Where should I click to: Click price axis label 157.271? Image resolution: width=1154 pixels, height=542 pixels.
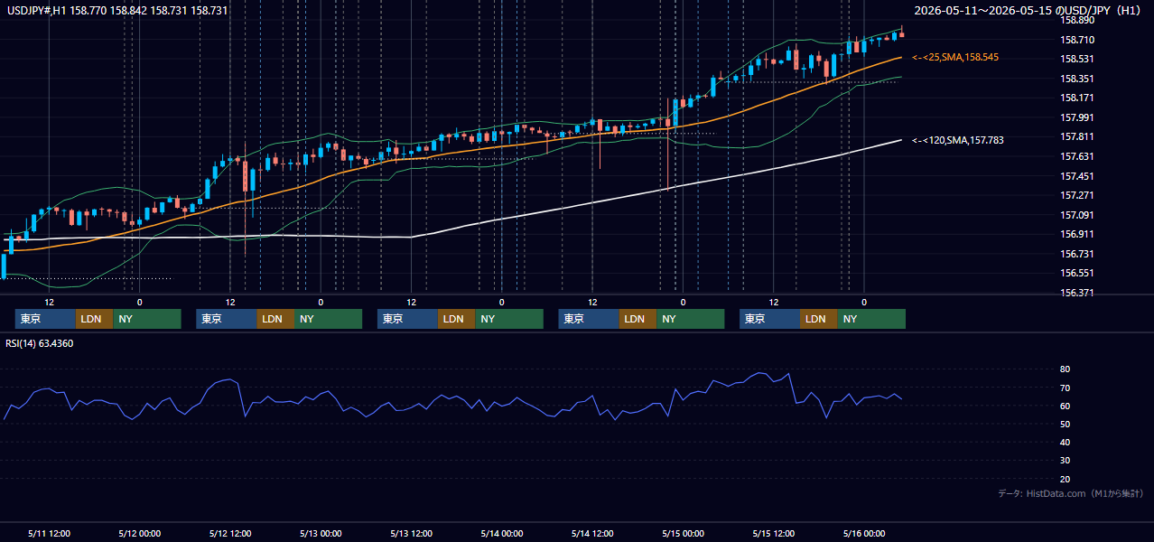pos(1077,195)
